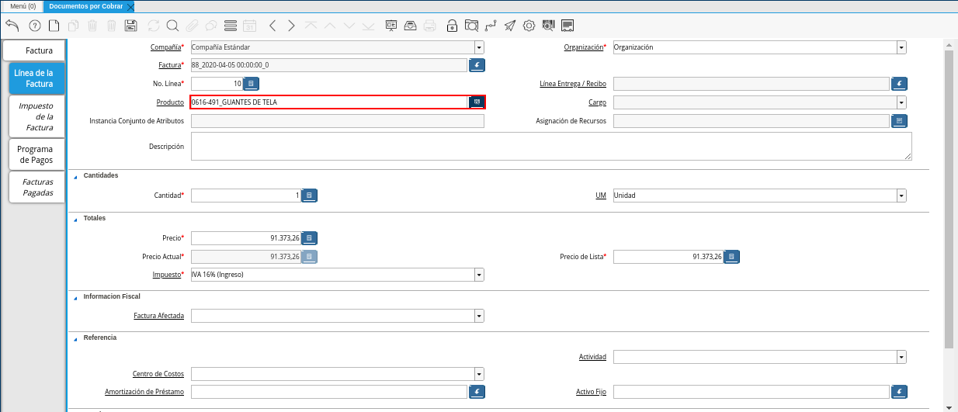This screenshot has width=958, height=412.
Task: Click the Producto input field
Action: (329, 102)
